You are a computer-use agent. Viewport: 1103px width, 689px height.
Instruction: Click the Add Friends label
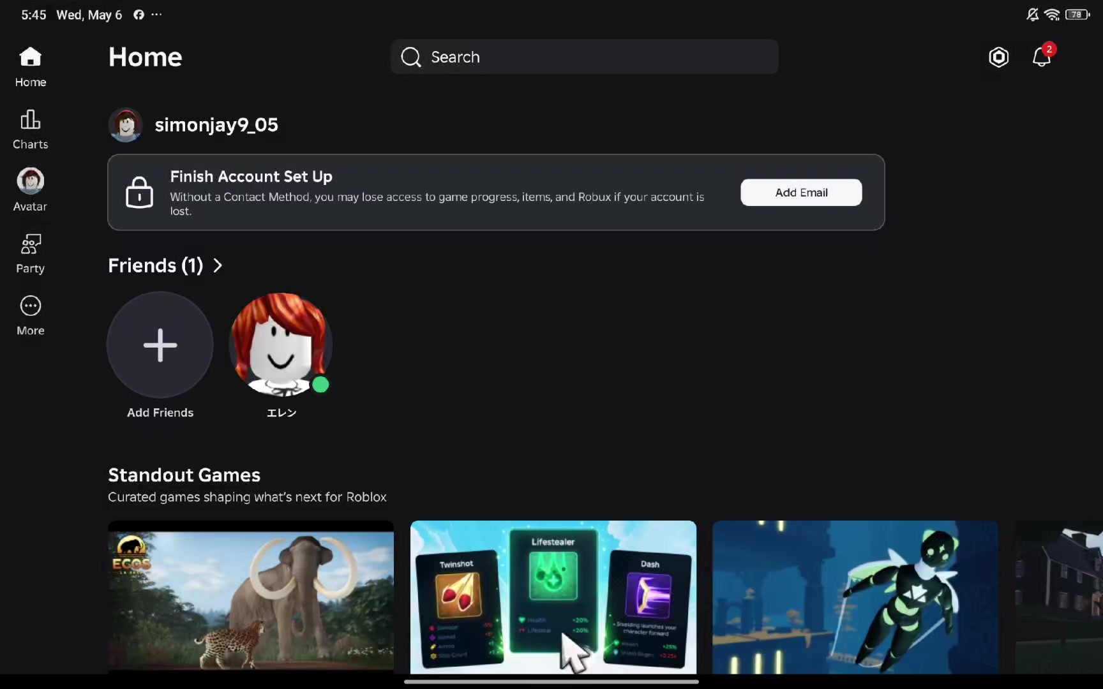click(160, 413)
